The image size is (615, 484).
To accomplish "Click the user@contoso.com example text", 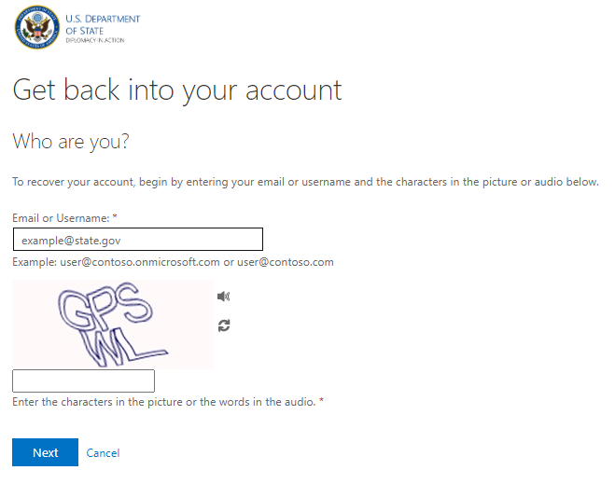I will coord(286,262).
